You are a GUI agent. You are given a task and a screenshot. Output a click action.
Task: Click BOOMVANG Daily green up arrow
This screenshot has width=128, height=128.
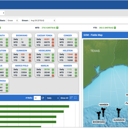30,39
